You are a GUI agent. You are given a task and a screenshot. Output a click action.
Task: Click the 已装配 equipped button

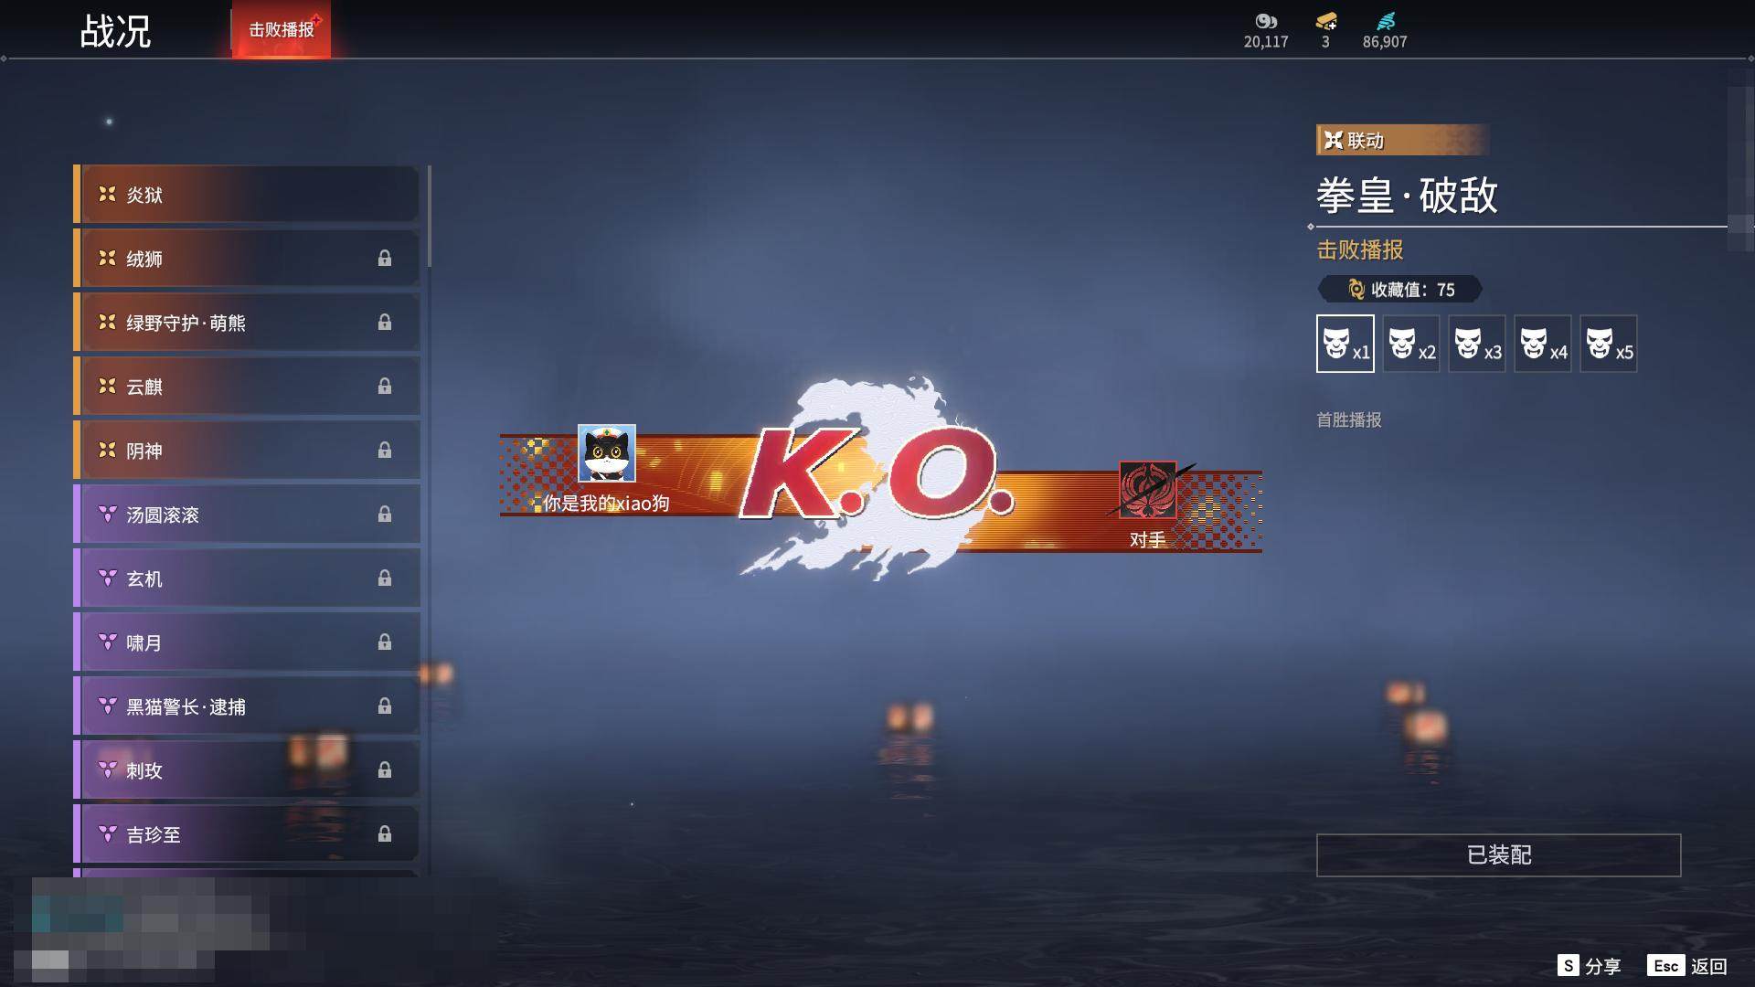click(x=1498, y=854)
